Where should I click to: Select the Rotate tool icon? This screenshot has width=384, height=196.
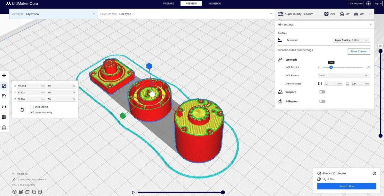click(4, 96)
